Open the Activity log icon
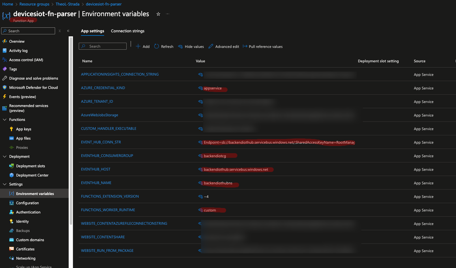The width and height of the screenshot is (456, 268). coord(5,50)
